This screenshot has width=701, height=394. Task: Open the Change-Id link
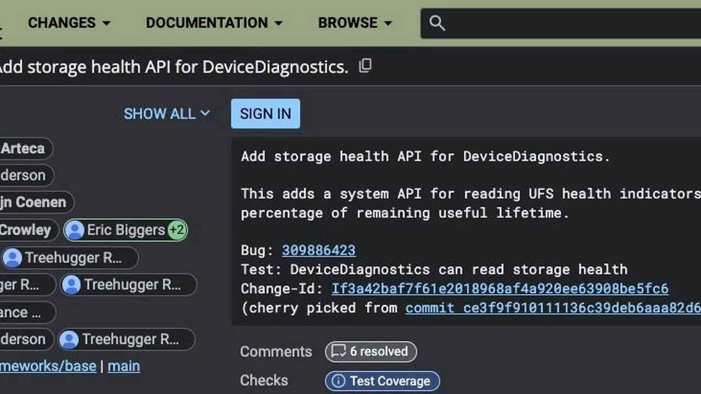[499, 288]
